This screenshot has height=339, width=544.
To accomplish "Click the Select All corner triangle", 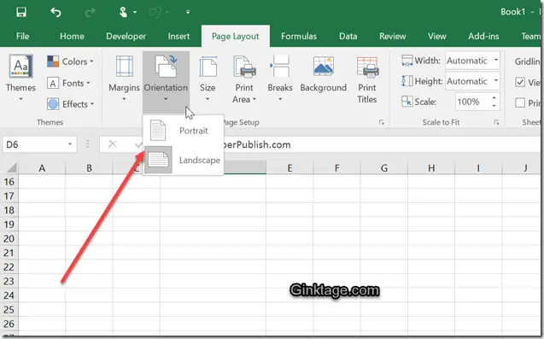I will tap(11, 168).
